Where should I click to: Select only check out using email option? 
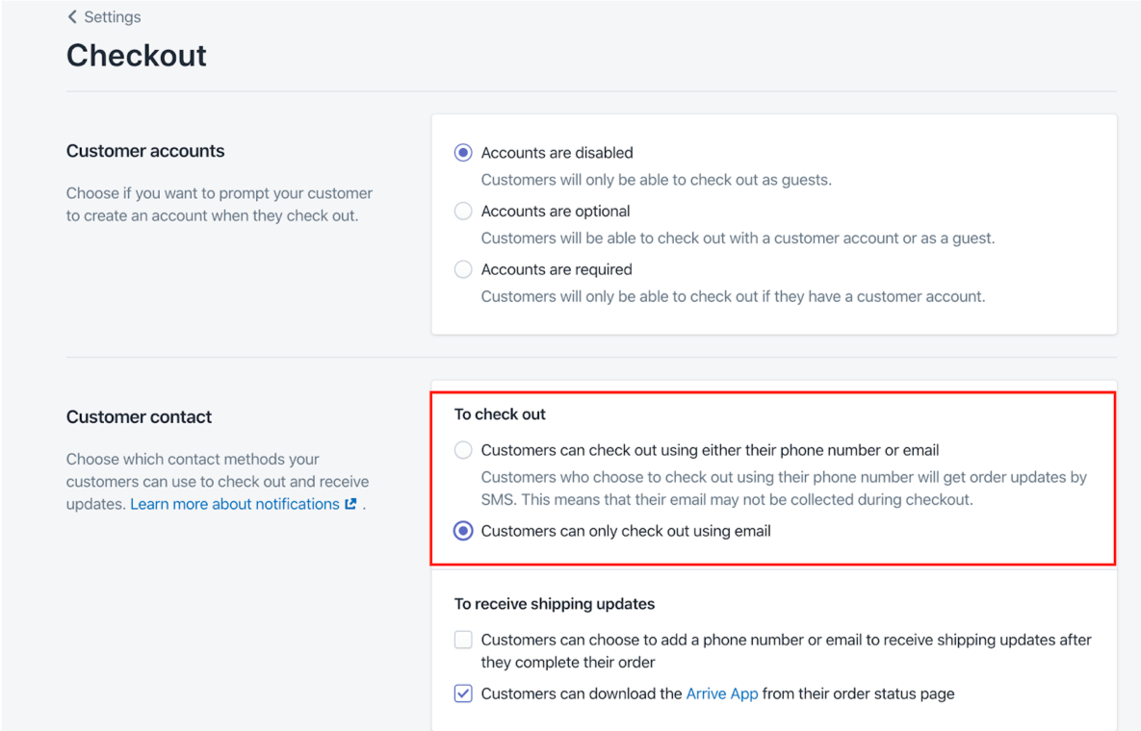pyautogui.click(x=463, y=530)
